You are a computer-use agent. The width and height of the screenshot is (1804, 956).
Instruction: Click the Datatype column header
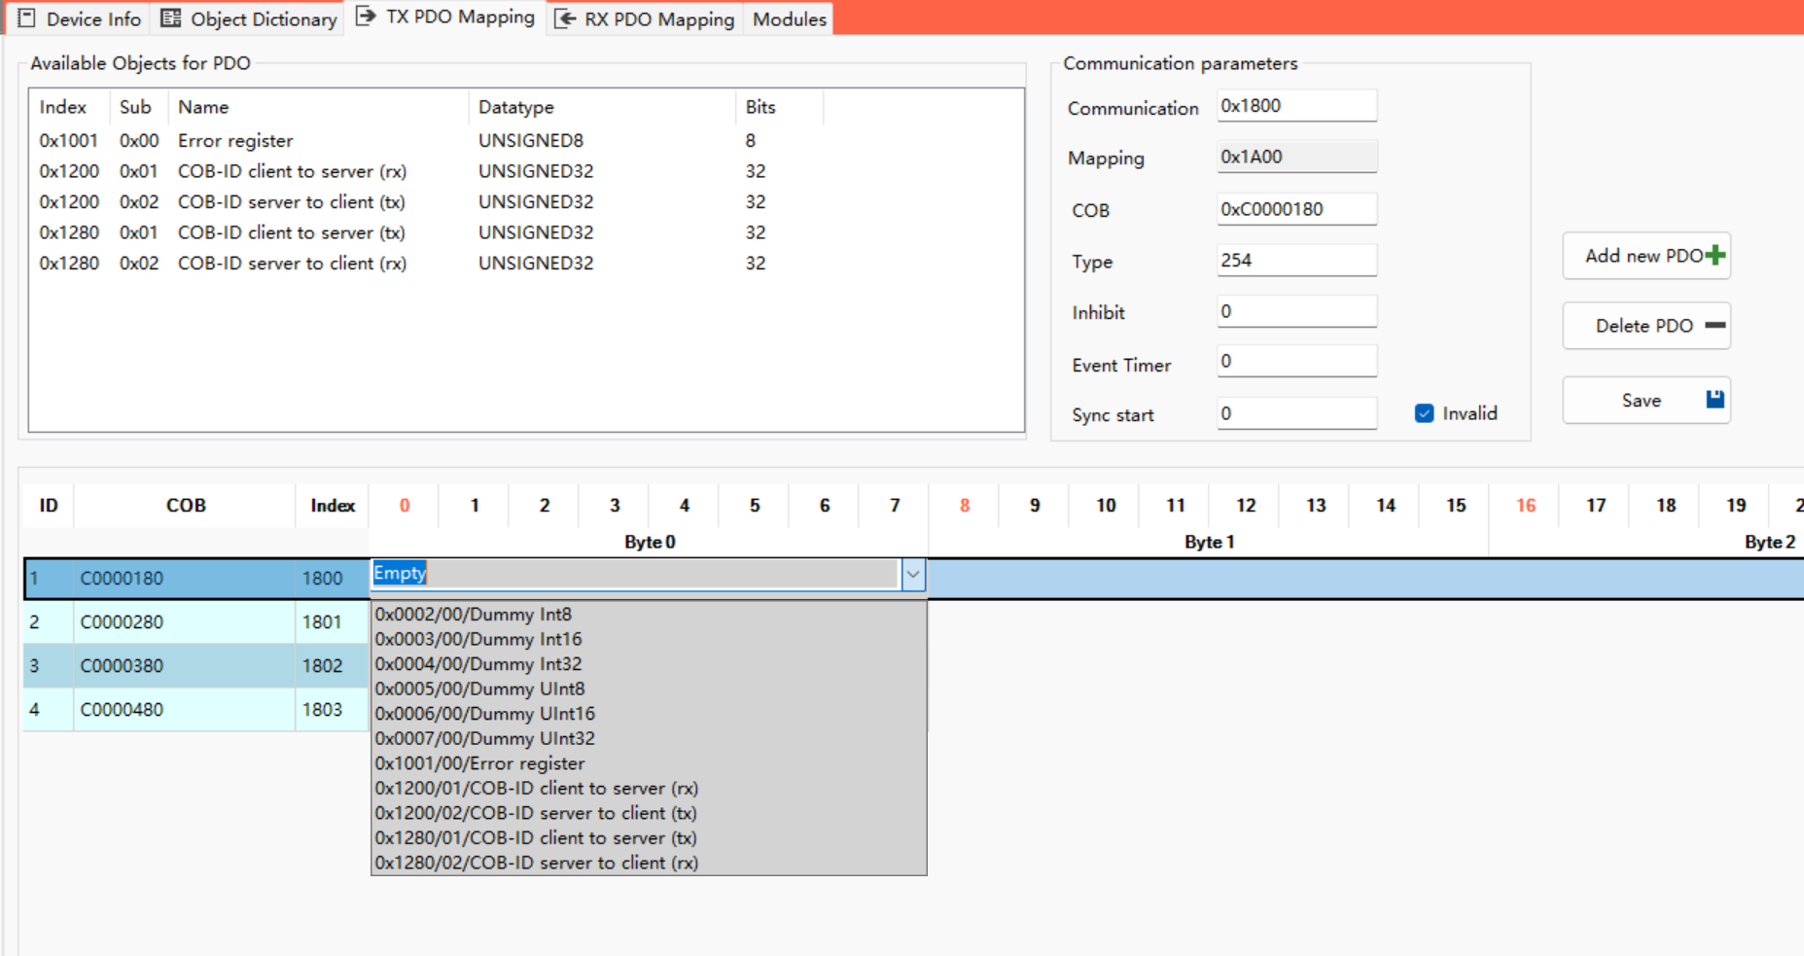(x=602, y=107)
